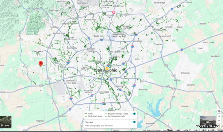The width and height of the screenshot is (223, 132).
Task: Open the Street View thumbnail
Action: (208, 122)
